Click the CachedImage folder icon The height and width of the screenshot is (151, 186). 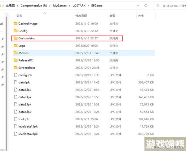15,24
